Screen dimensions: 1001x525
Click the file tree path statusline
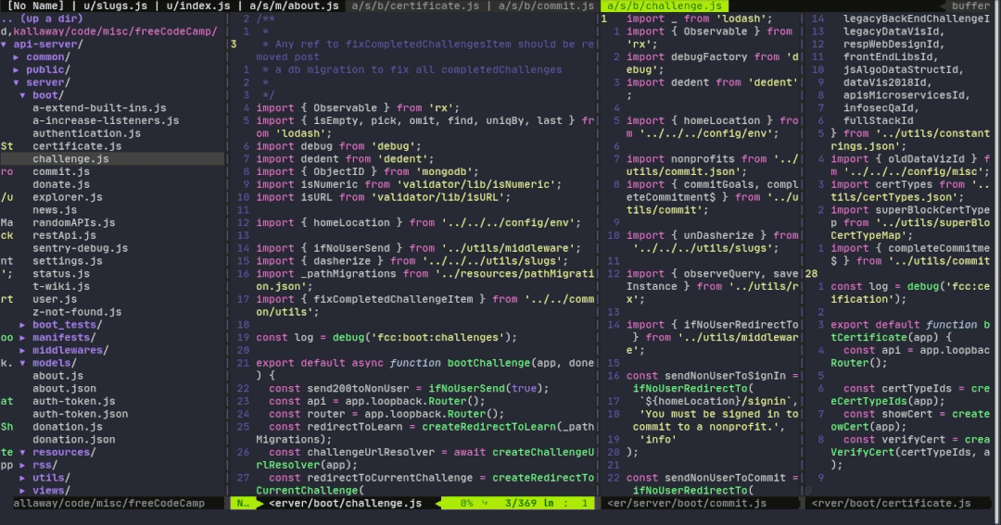[x=109, y=504]
